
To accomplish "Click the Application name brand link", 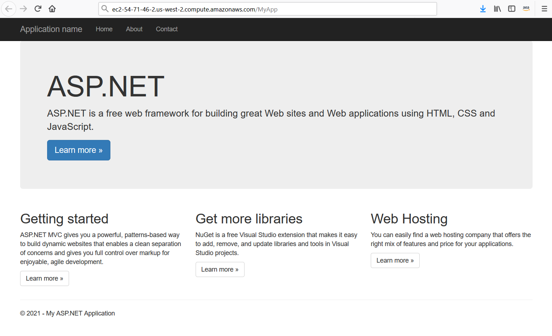I will pyautogui.click(x=51, y=29).
